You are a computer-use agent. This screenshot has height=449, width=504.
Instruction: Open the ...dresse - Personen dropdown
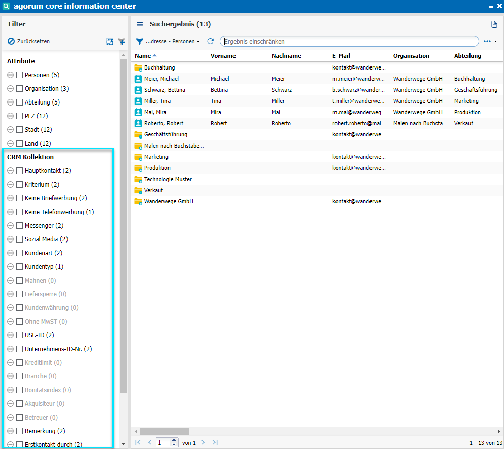coord(173,41)
